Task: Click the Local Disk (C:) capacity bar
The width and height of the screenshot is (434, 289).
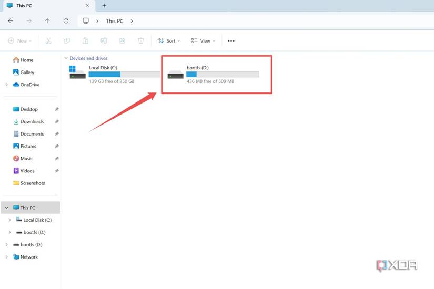Action: (x=124, y=75)
